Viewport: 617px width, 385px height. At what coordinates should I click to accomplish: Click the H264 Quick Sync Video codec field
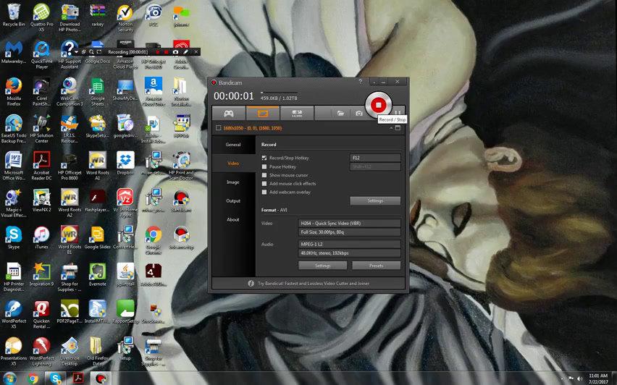(350, 223)
